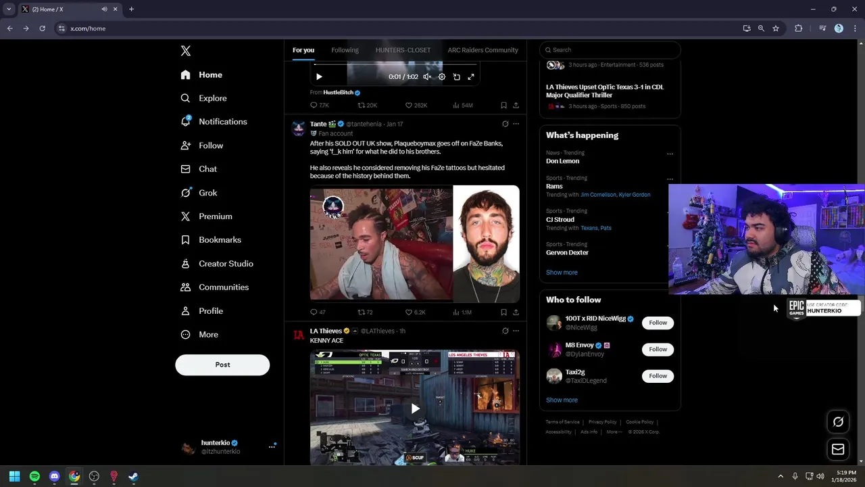Image resolution: width=865 pixels, height=487 pixels.
Task: Click Show more under Who to follow
Action: tap(562, 400)
